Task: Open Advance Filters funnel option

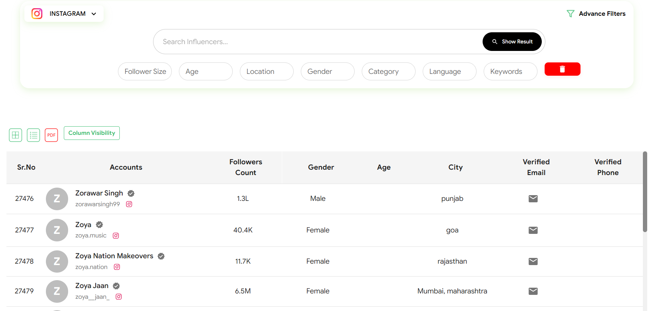Action: tap(596, 14)
